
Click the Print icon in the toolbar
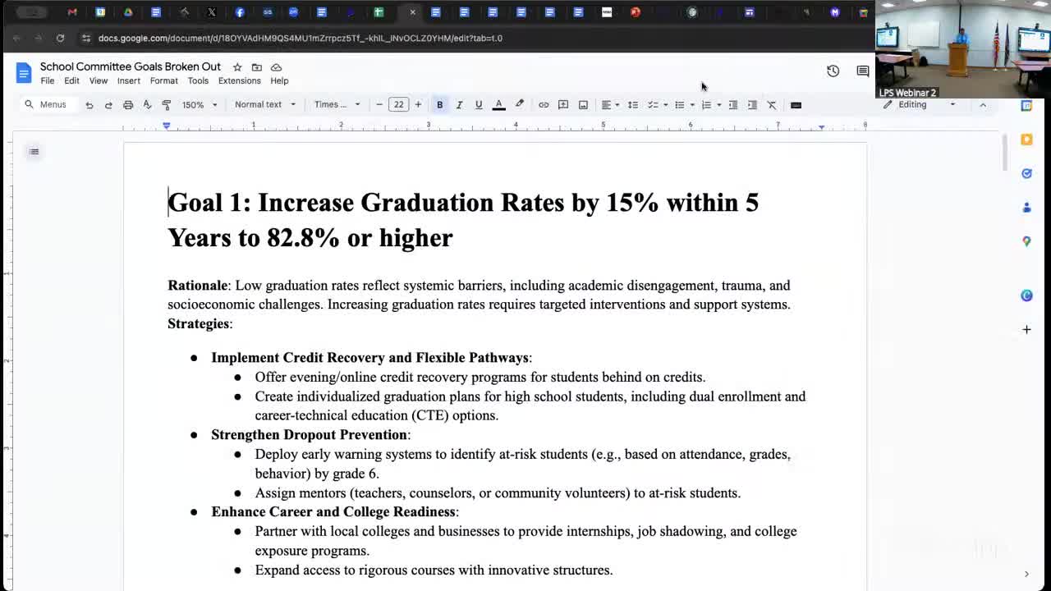point(128,105)
